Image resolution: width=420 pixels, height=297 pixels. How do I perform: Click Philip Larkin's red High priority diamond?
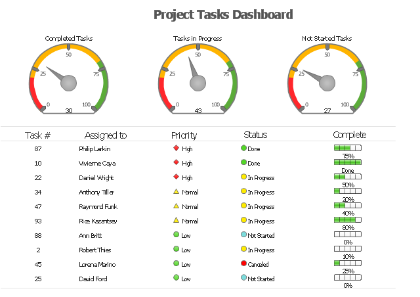pos(176,148)
